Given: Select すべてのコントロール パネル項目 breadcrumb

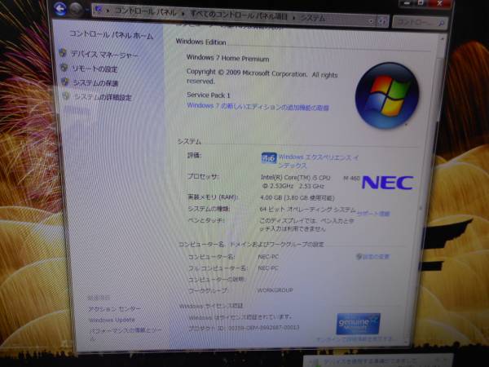Looking at the screenshot, I should [239, 15].
